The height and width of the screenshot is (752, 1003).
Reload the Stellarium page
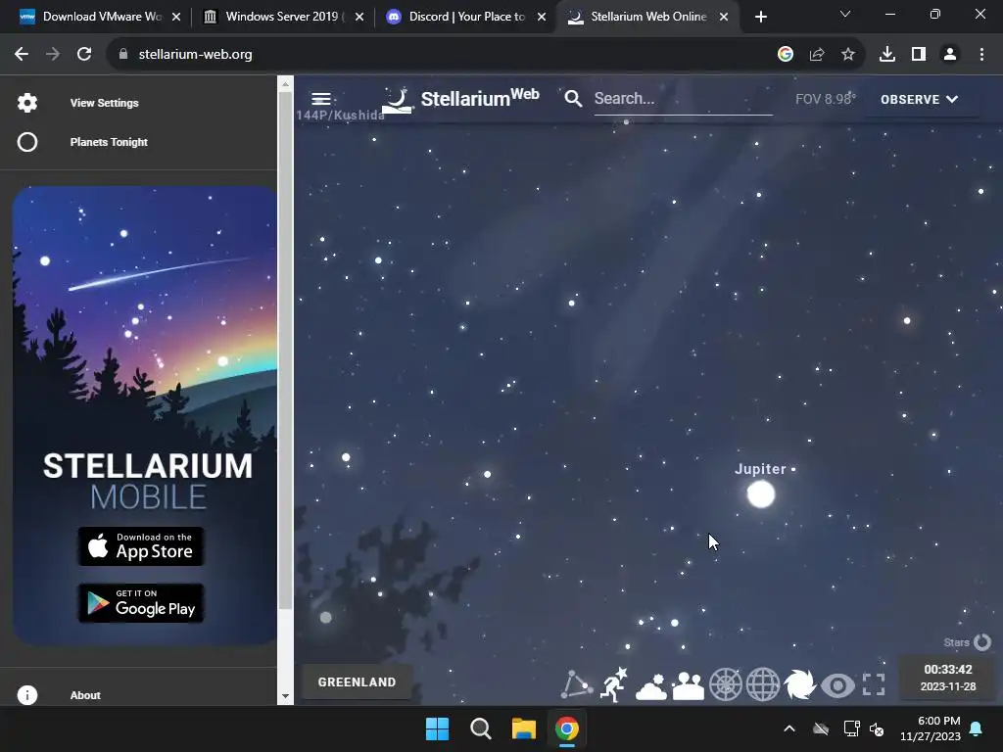click(x=84, y=55)
